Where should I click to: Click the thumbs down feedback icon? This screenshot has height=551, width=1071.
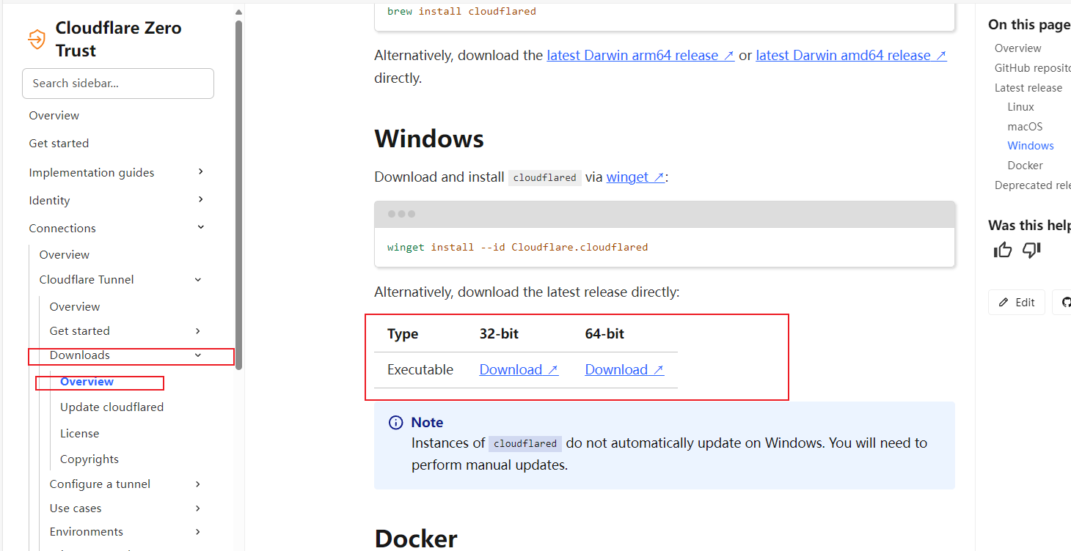pos(1031,251)
